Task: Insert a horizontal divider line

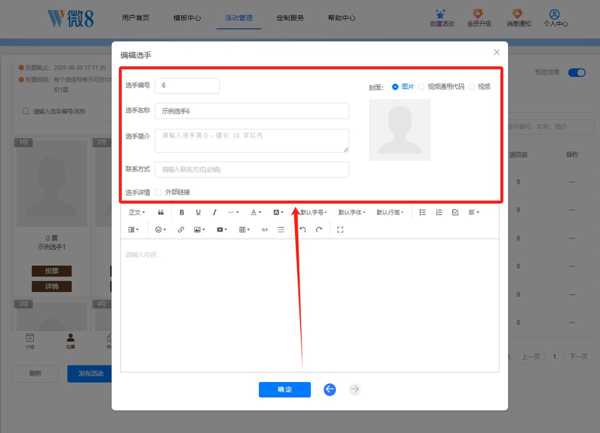Action: (x=281, y=229)
